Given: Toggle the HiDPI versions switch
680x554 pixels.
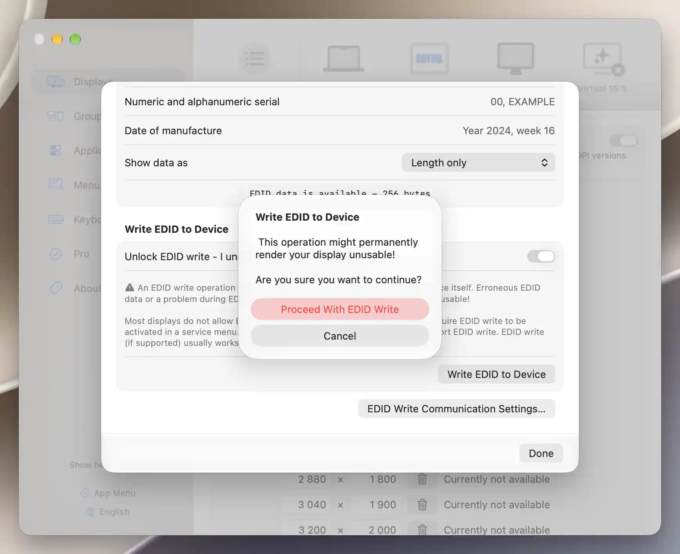Looking at the screenshot, I should tap(623, 140).
